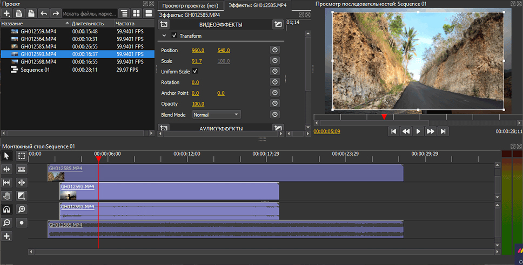Open the Blend Mode dropdown
Image resolution: width=523 pixels, height=265 pixels.
point(216,115)
